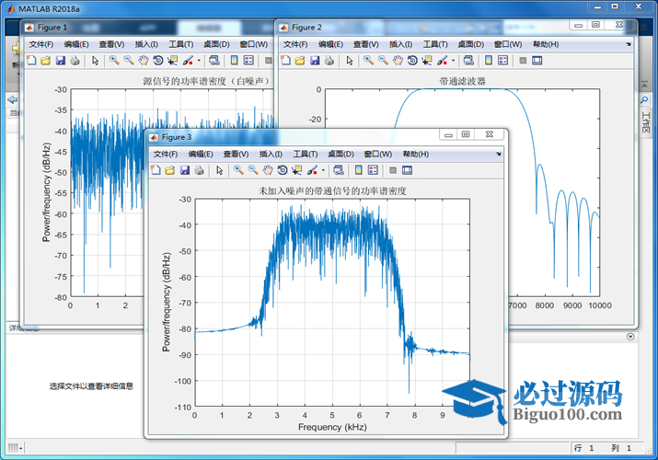Image resolution: width=658 pixels, height=460 pixels.
Task: Expand the details panel chevron at right
Action: (630, 337)
